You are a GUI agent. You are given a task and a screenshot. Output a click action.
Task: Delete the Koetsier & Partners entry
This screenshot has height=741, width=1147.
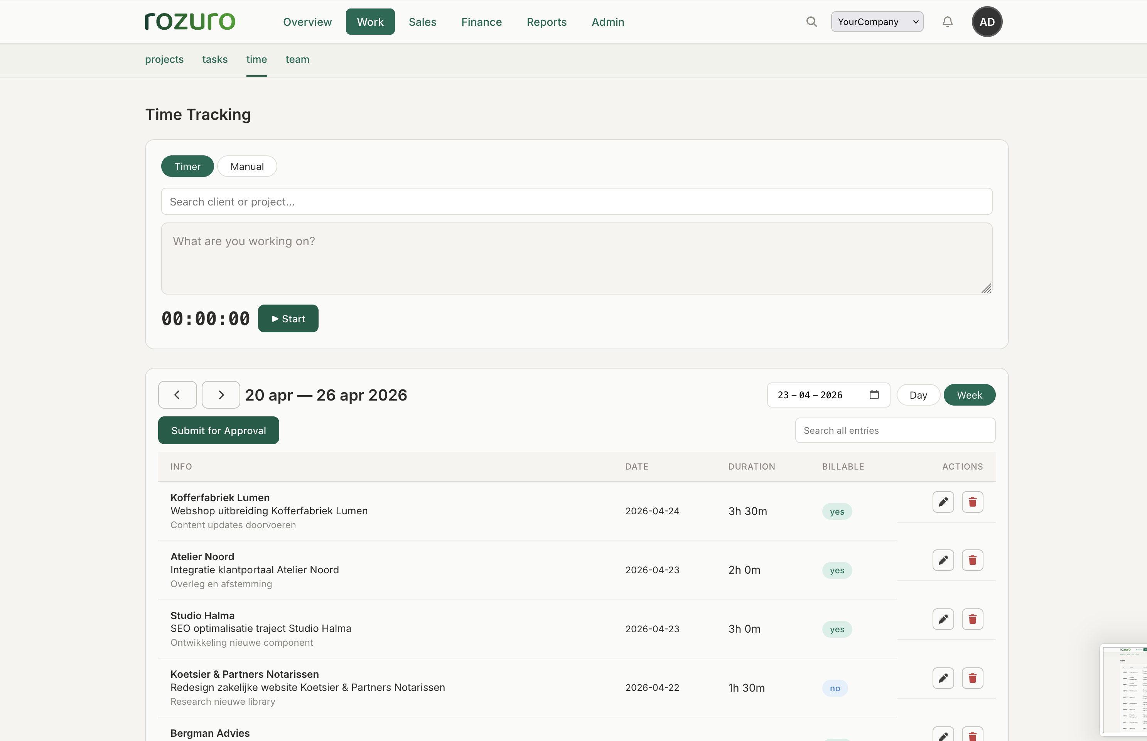click(972, 678)
